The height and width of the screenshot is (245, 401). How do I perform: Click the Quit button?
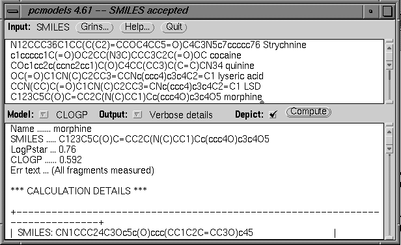(x=174, y=27)
